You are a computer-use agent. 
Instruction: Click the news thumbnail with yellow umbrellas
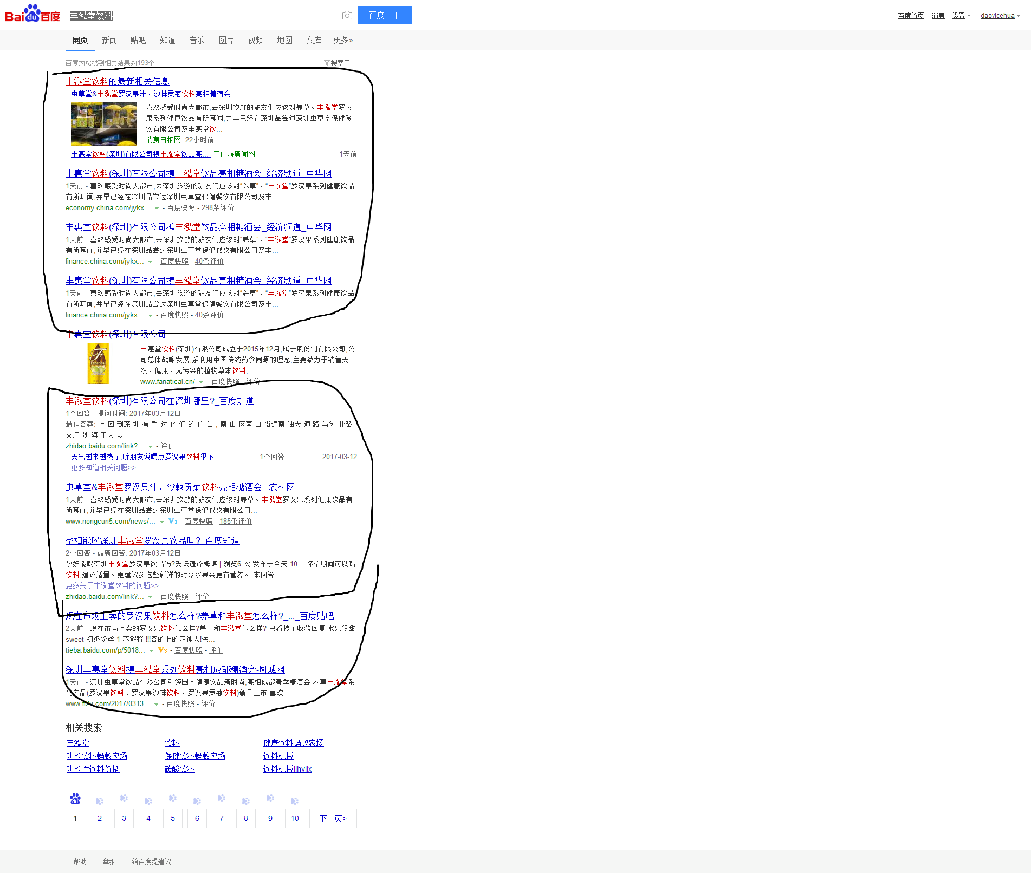point(103,123)
